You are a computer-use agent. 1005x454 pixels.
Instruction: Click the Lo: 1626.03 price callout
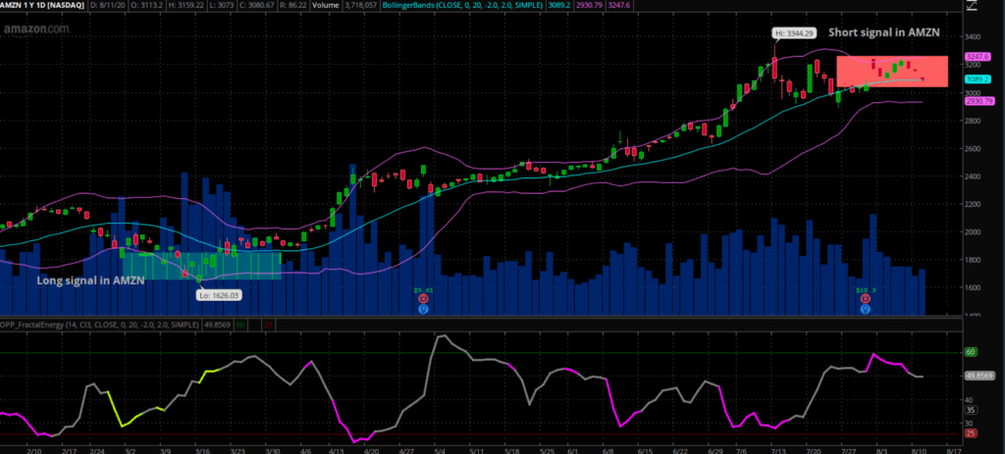pos(219,295)
